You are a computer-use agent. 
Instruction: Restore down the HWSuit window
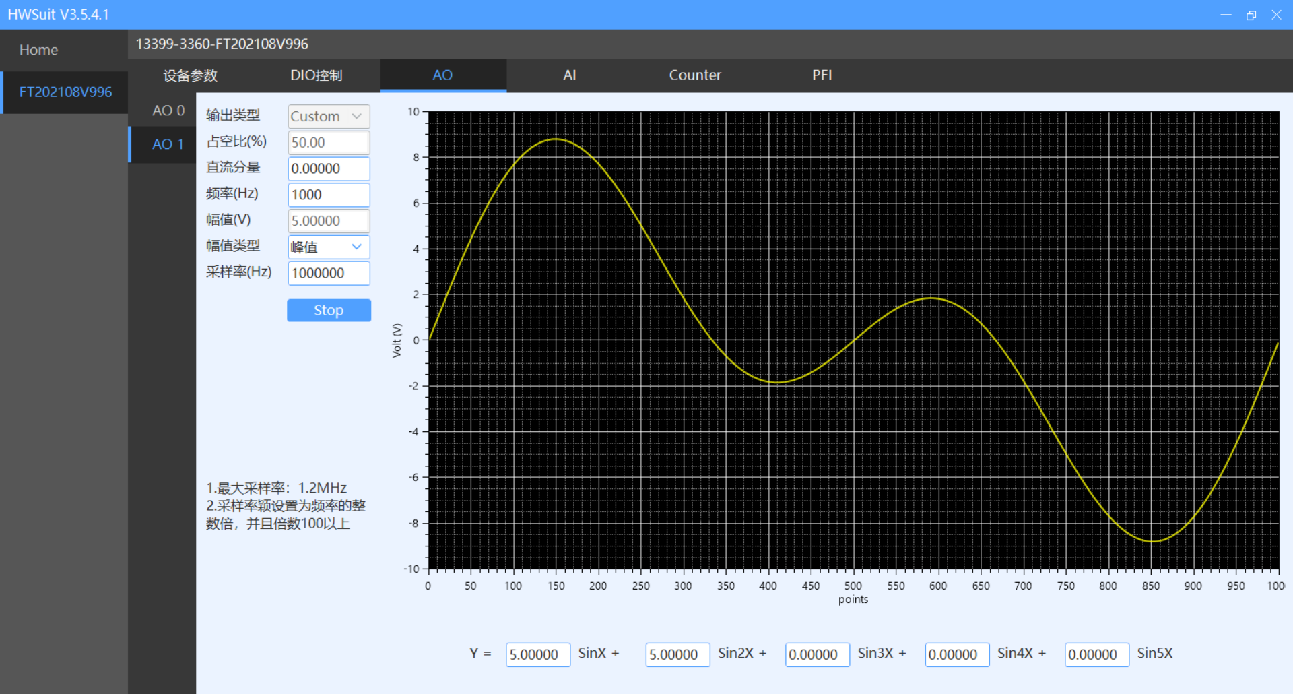tap(1251, 15)
